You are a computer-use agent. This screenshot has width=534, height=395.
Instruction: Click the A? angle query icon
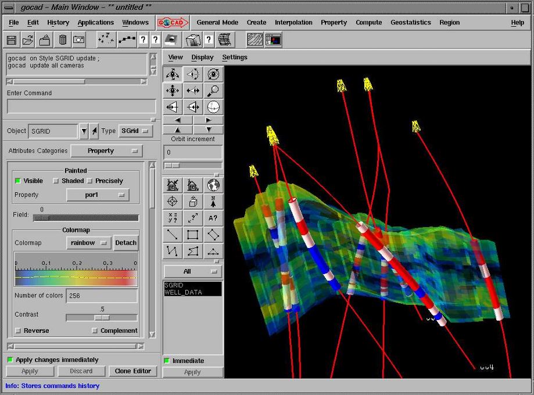213,218
